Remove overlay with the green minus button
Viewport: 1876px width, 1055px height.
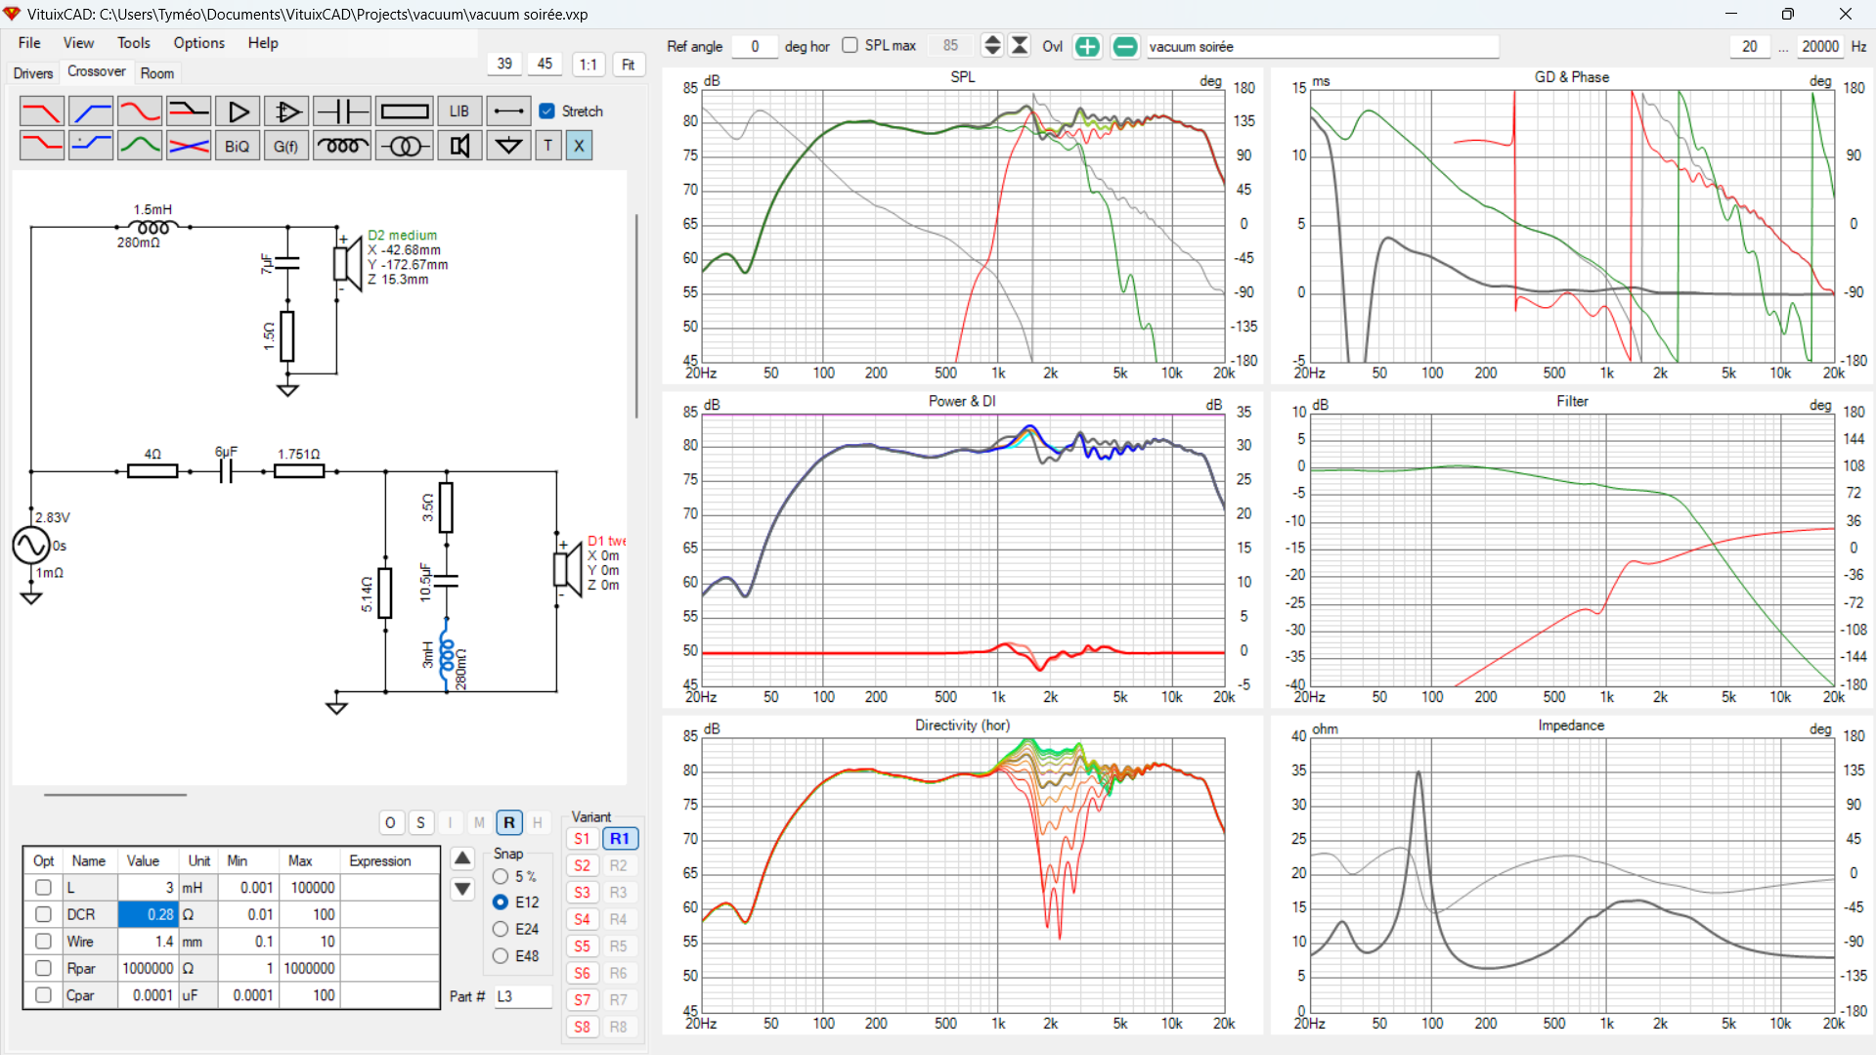pos(1125,46)
